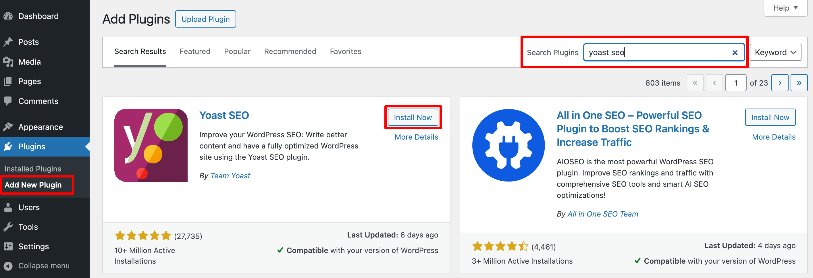Image resolution: width=813 pixels, height=278 pixels.
Task: Switch to the Popular tab
Action: (x=237, y=51)
